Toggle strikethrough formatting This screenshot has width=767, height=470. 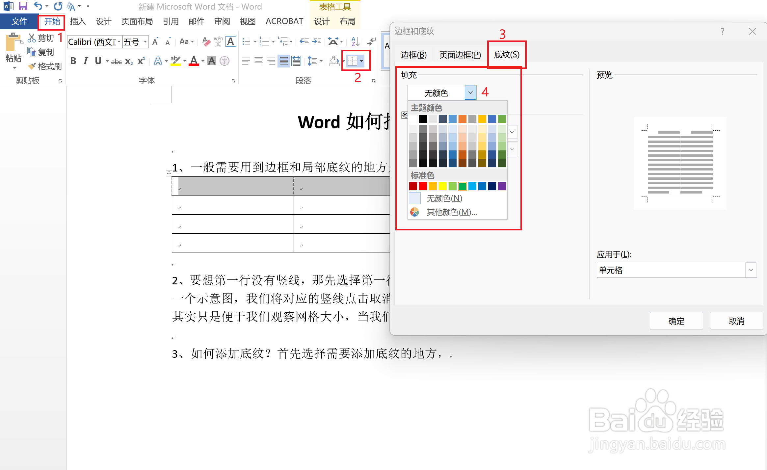click(116, 61)
